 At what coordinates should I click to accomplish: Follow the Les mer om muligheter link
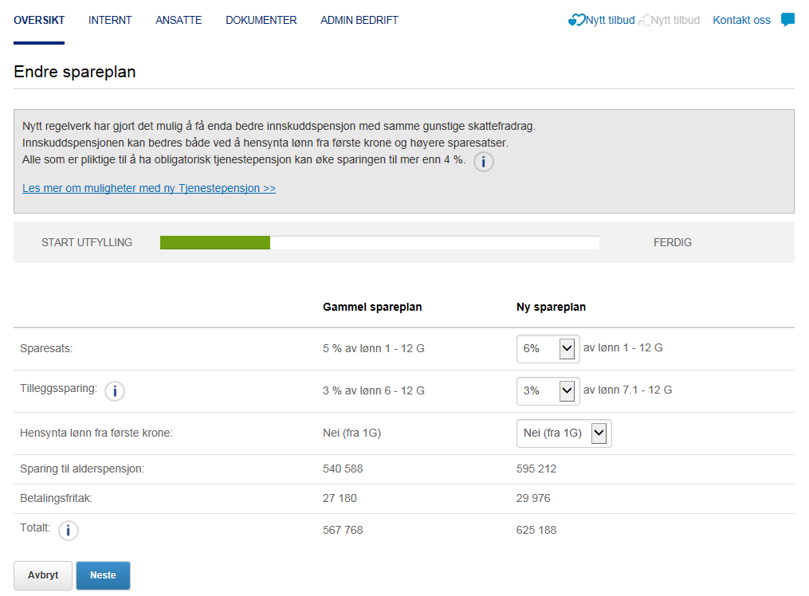[x=149, y=189]
